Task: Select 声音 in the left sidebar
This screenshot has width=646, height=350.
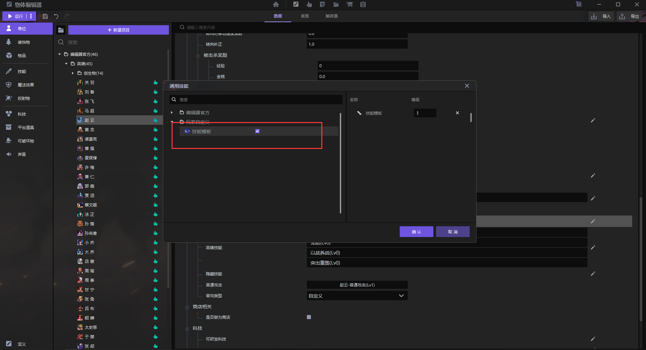Action: [x=26, y=154]
